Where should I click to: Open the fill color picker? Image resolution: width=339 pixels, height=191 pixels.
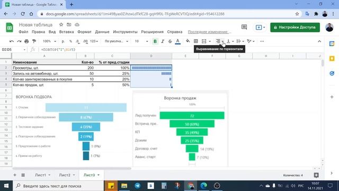188,41
